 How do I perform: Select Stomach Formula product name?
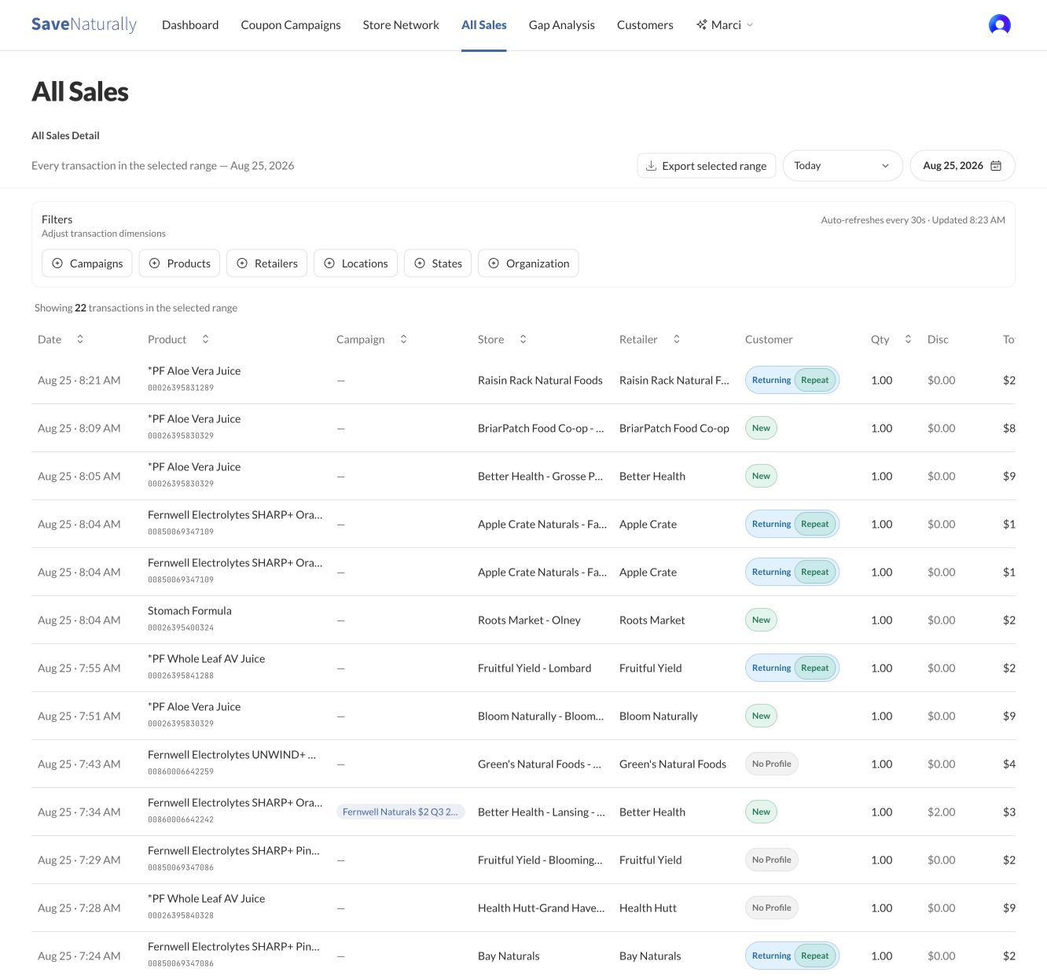pyautogui.click(x=189, y=611)
